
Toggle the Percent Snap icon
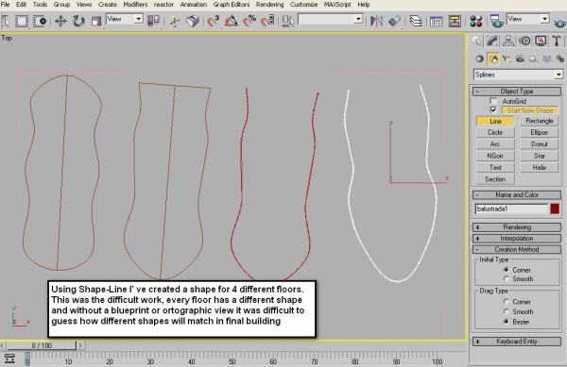(x=249, y=22)
